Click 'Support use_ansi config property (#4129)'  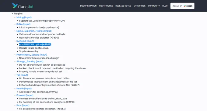coord(42,21)
